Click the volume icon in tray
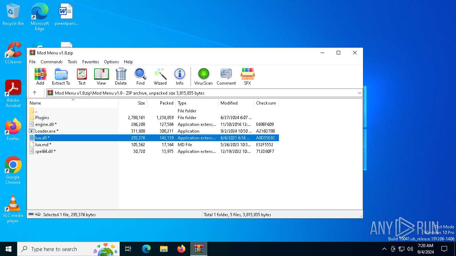This screenshot has width=456, height=256. 410,249
